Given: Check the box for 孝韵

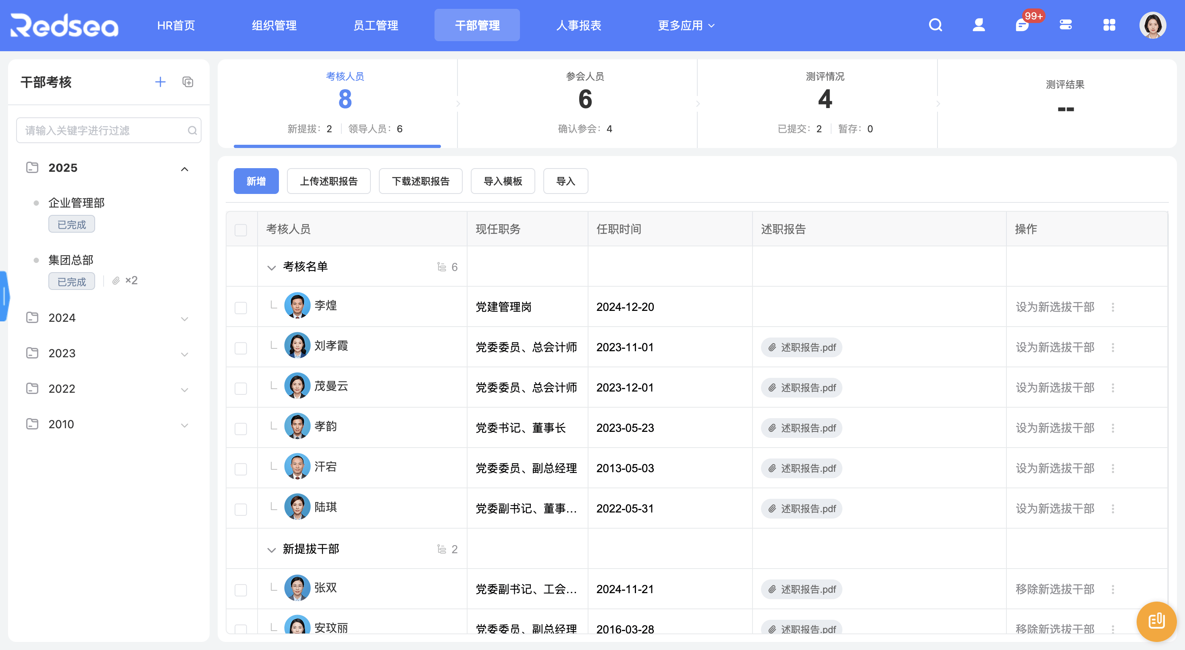Looking at the screenshot, I should click(241, 429).
